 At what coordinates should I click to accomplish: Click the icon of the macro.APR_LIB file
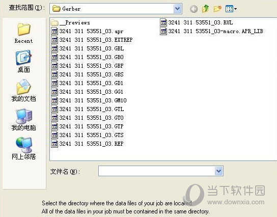pos(163,31)
